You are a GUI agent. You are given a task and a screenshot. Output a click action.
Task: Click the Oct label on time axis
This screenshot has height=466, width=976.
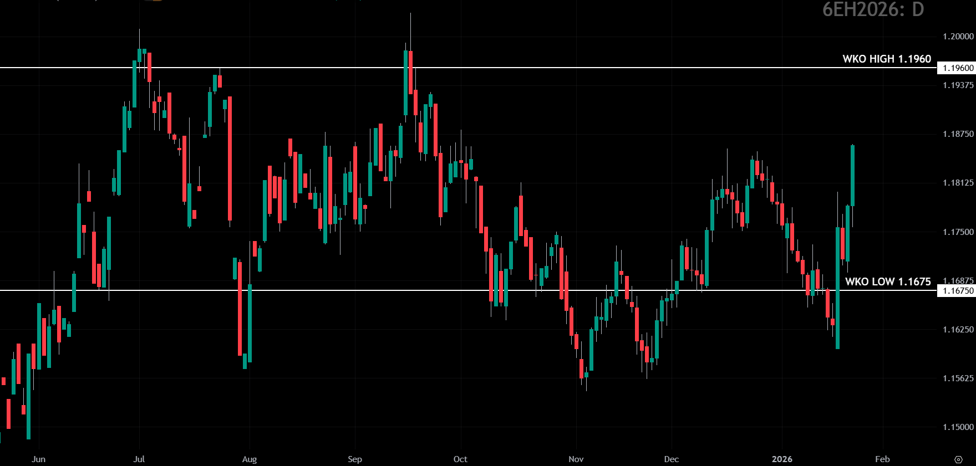(460, 459)
